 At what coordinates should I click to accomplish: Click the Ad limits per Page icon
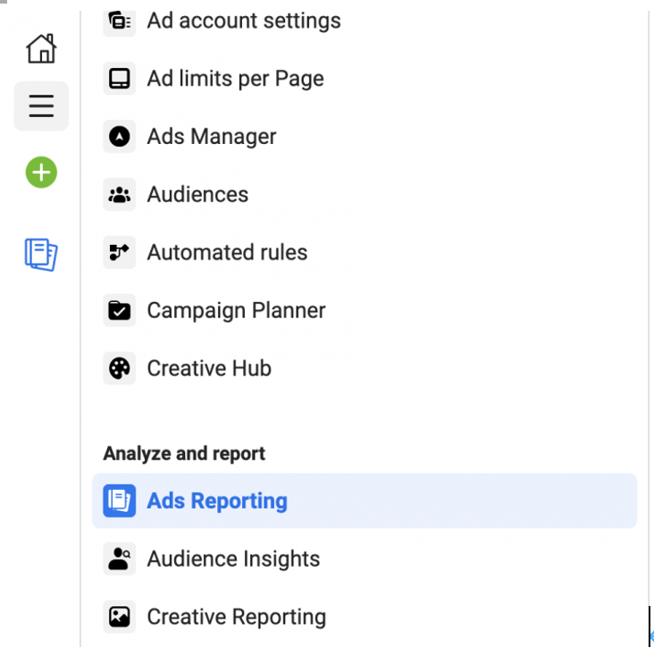[x=119, y=79]
